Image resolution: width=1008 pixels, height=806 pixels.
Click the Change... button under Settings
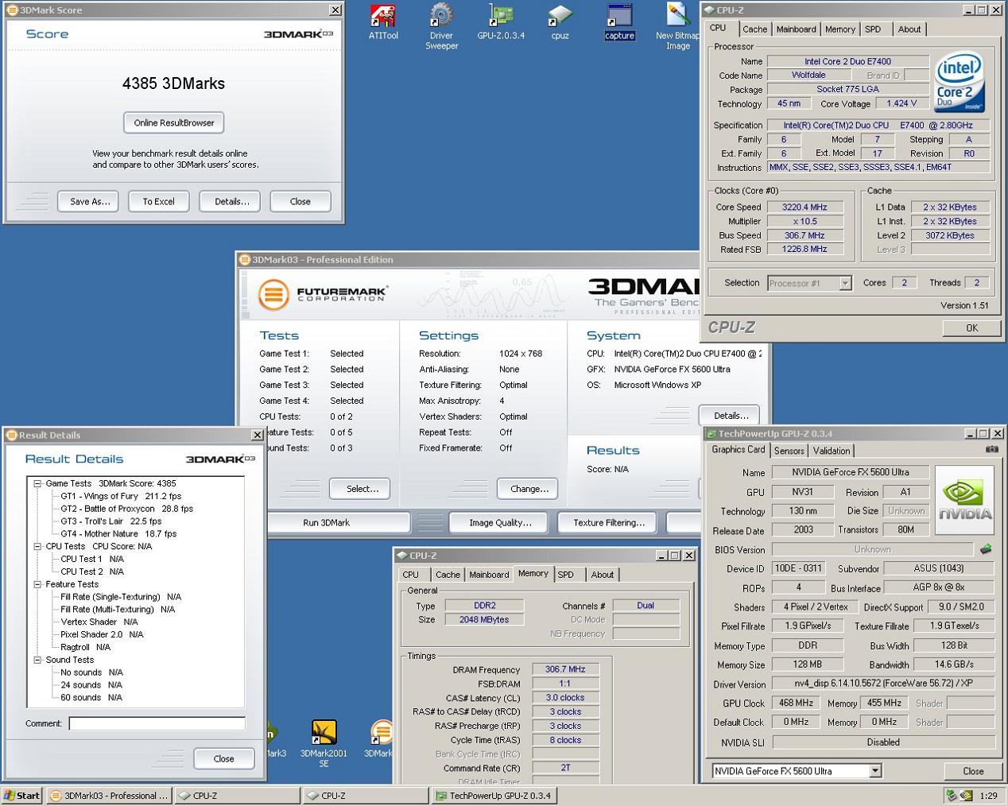529,489
